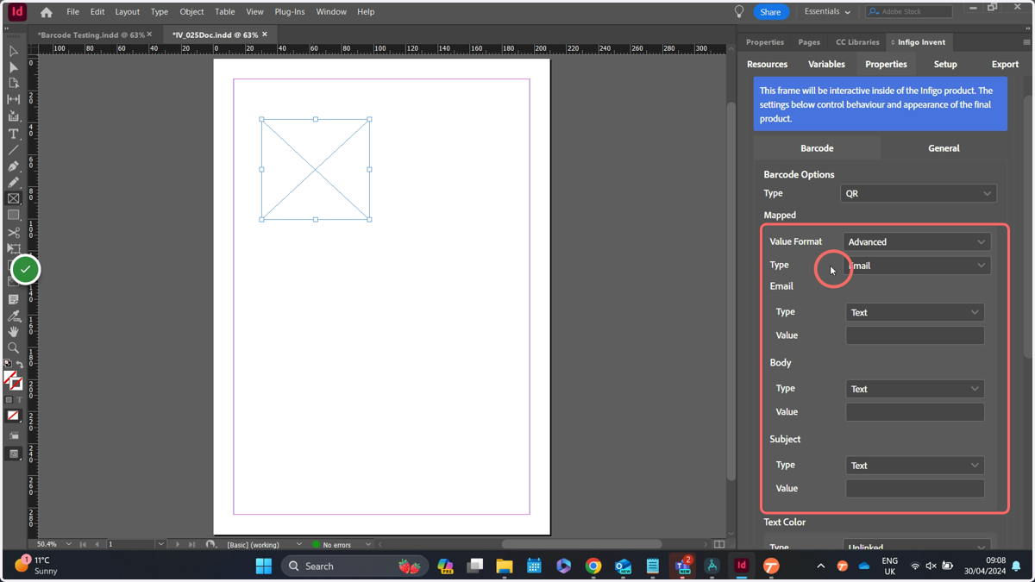
Task: Select the Rectangle tool
Action: point(14,216)
